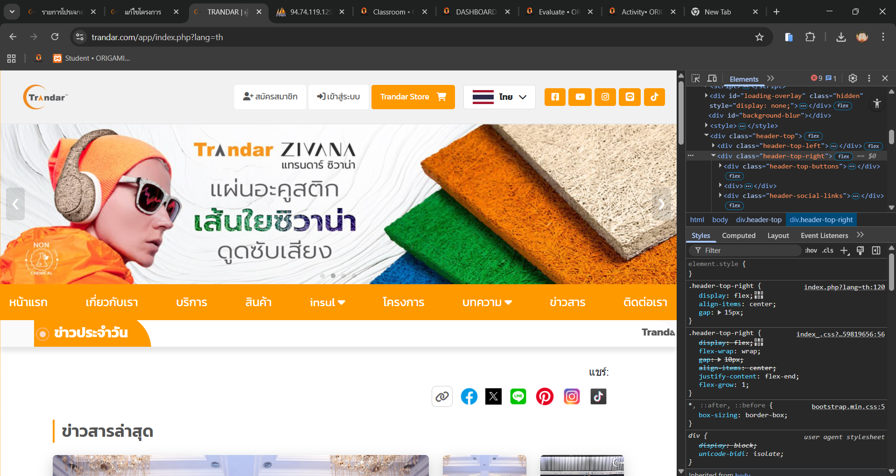Viewport: 896px width, 476px height.
Task: Select the inspect element picker icon
Action: pos(695,78)
